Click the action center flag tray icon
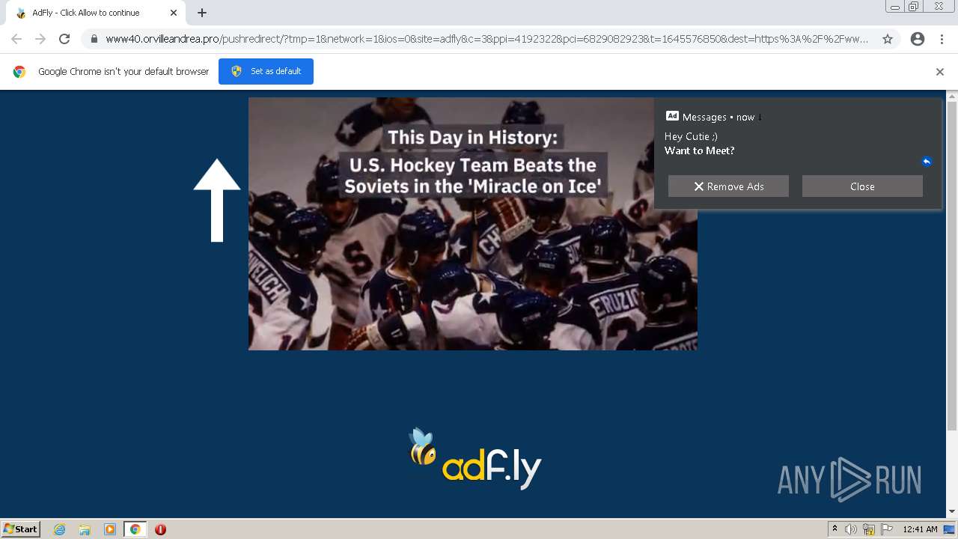The image size is (958, 539). 886,529
